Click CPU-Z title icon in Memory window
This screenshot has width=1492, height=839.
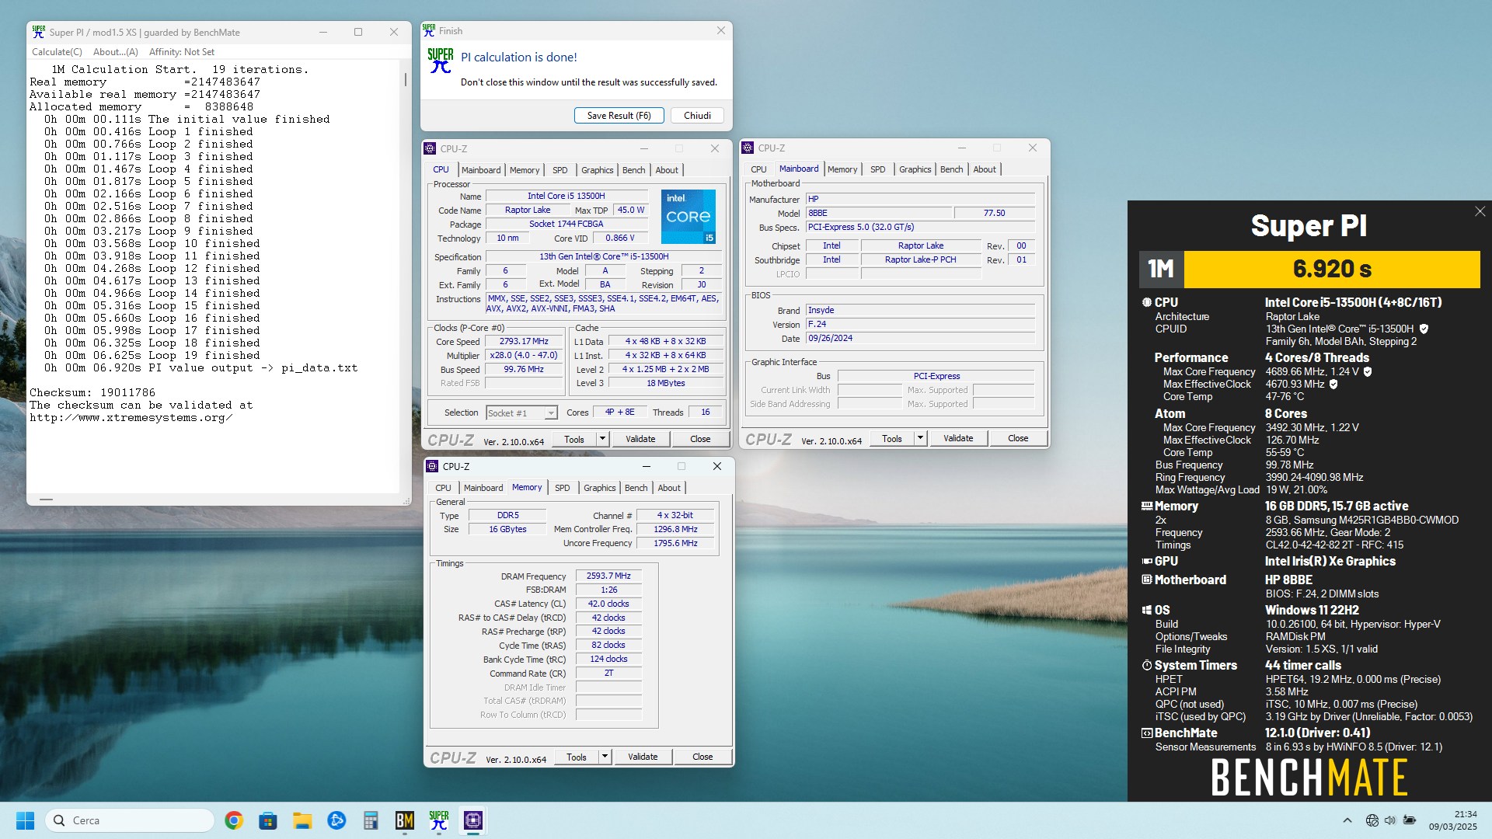coord(433,466)
